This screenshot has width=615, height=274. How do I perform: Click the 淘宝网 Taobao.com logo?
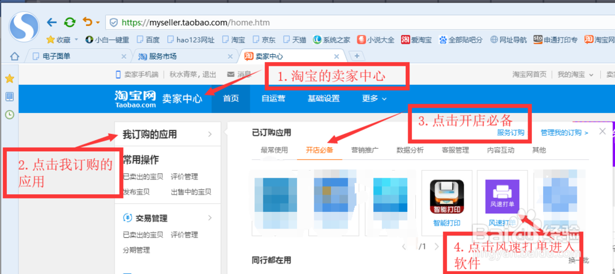(x=135, y=99)
